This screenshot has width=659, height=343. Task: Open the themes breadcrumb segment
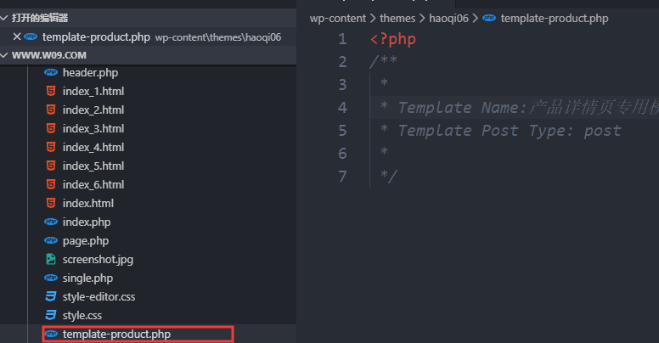pos(397,18)
